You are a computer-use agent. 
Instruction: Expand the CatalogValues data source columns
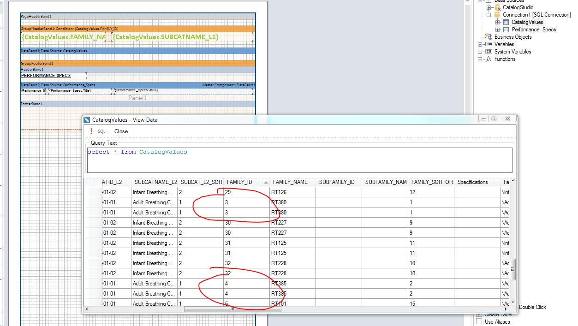(x=498, y=22)
